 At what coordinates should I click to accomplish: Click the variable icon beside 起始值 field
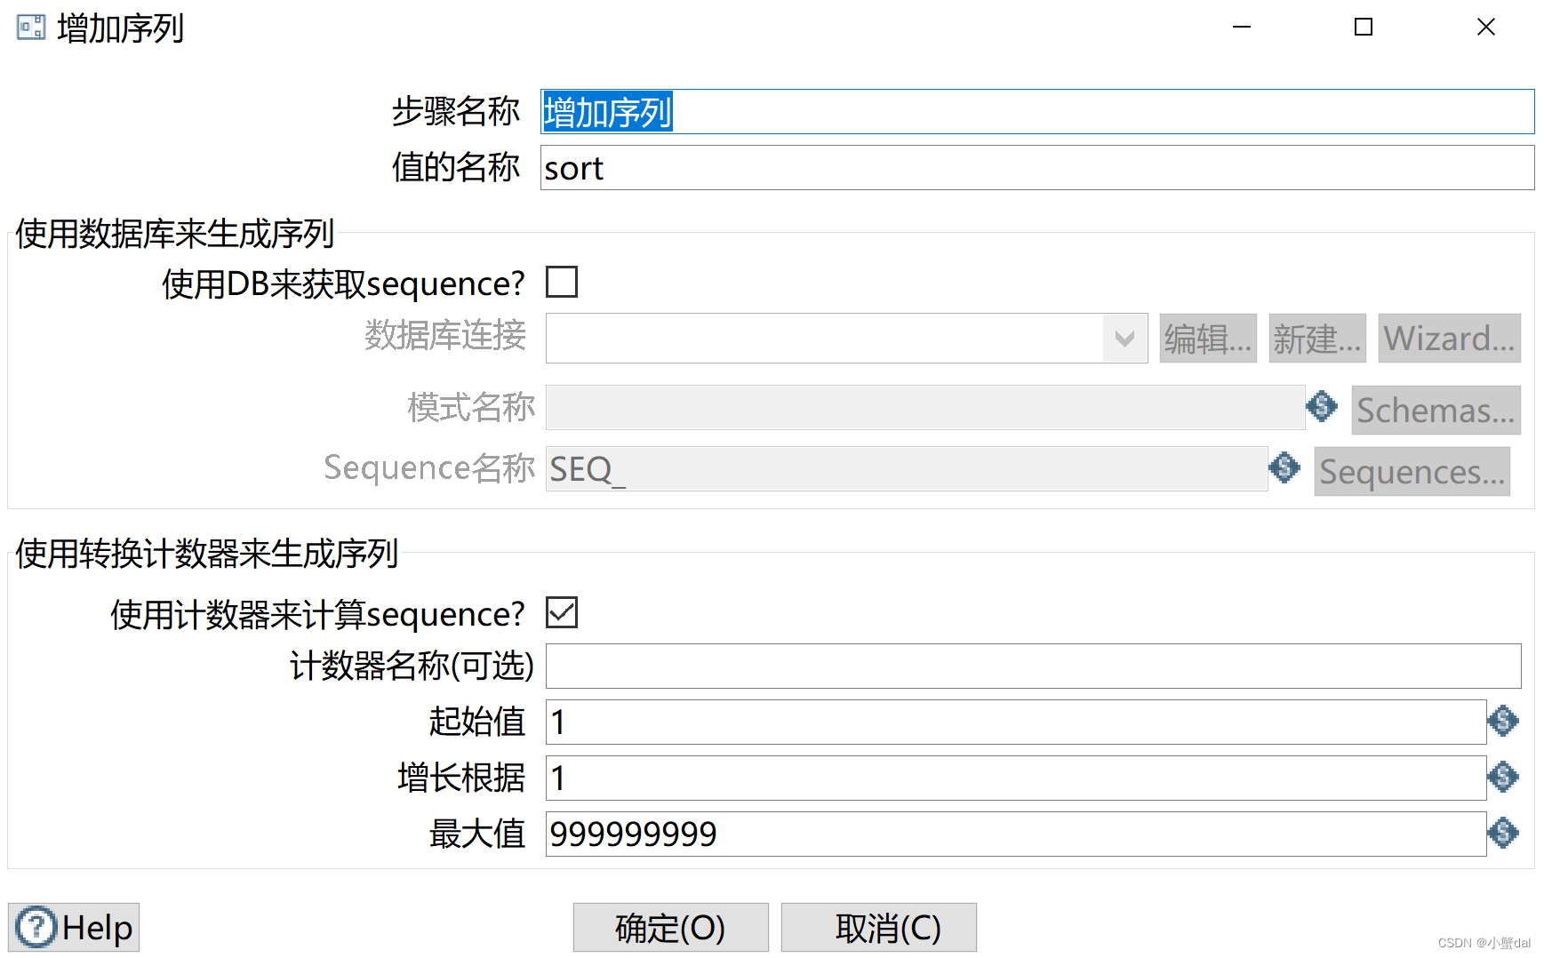coord(1503,721)
